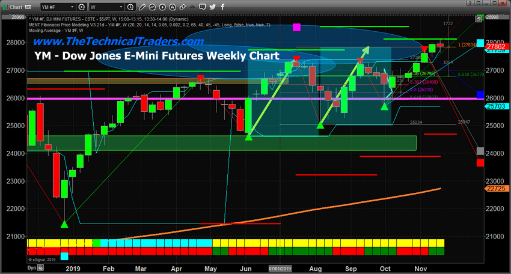Click the magenta square marker at top
Viewport: 511px width, 274px height.
click(296, 28)
